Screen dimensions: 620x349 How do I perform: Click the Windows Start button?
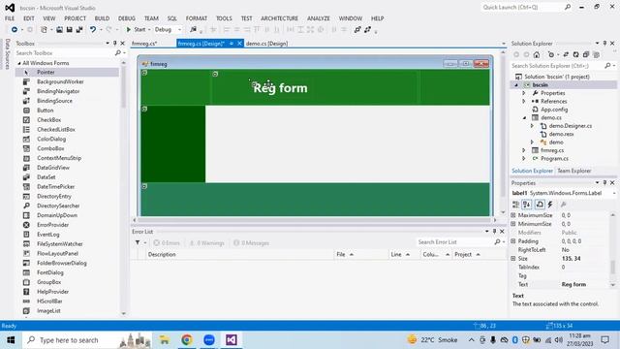(x=11, y=340)
